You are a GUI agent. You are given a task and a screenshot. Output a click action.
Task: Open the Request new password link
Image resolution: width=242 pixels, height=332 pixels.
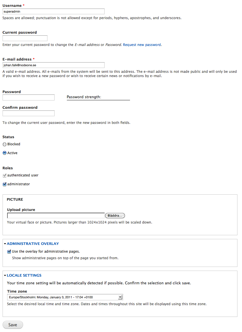tap(142, 45)
